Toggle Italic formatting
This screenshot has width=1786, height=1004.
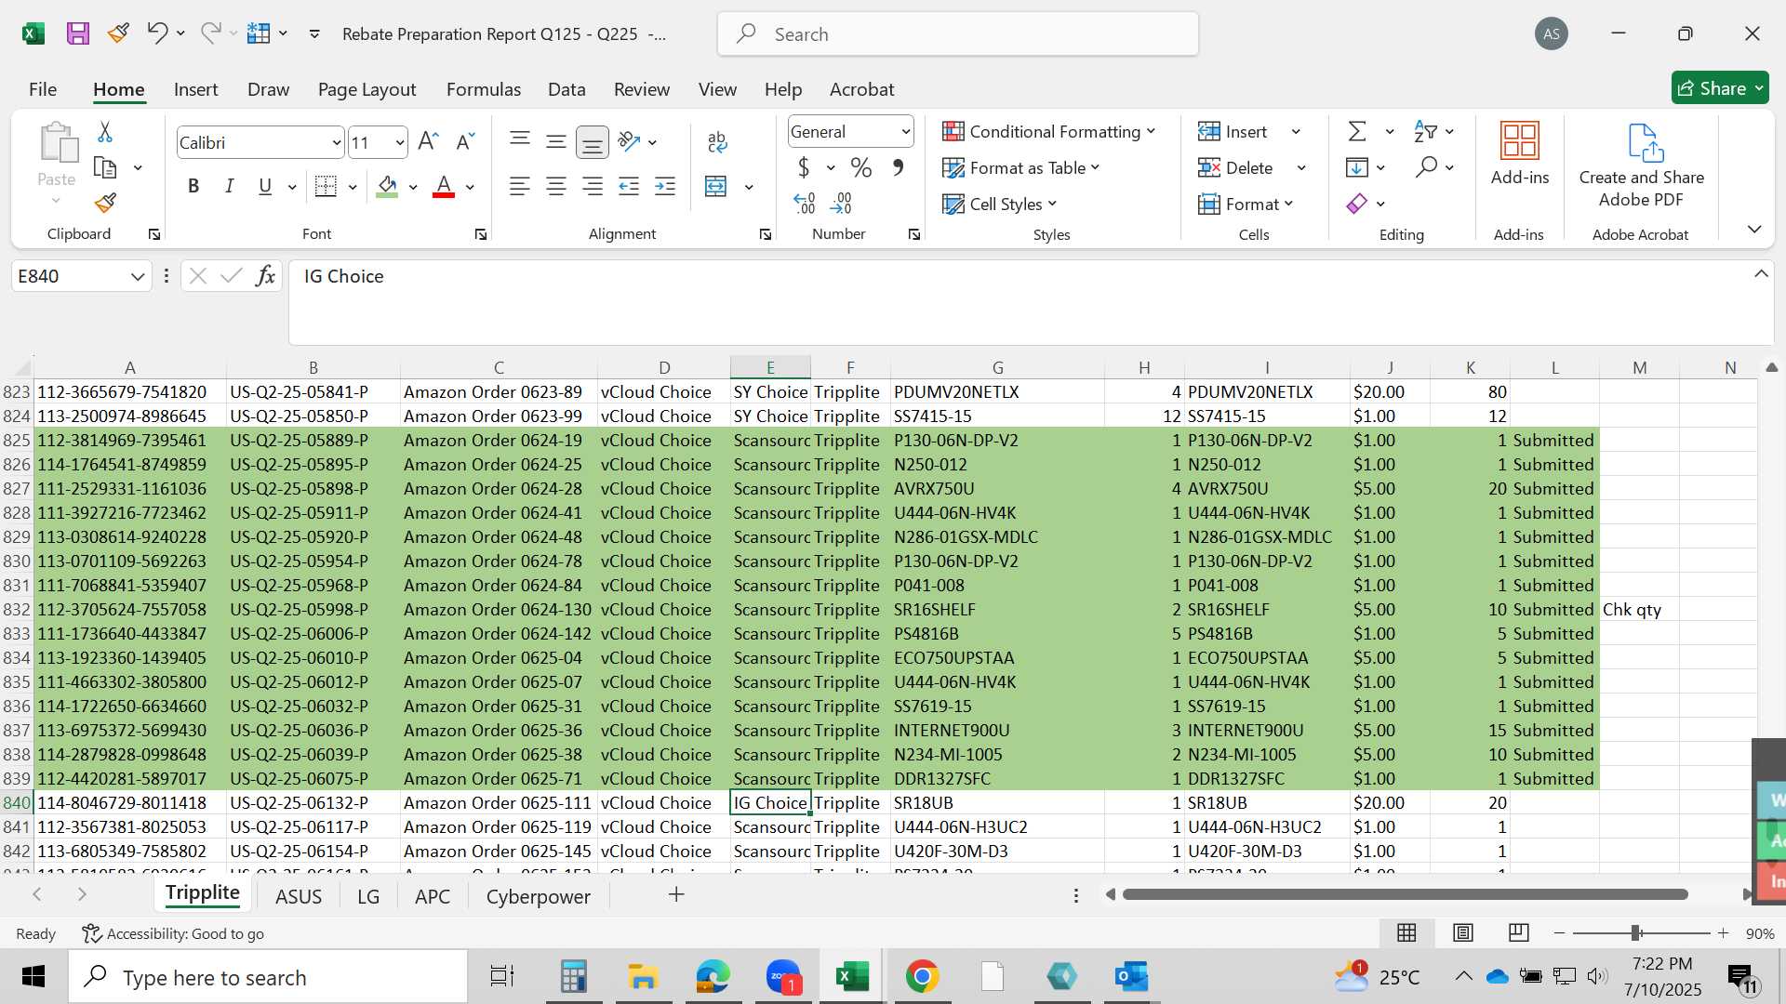(x=229, y=187)
